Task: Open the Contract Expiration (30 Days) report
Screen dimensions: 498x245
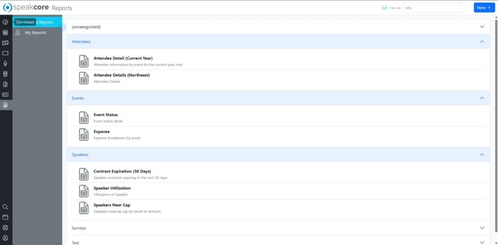Action: [x=122, y=172]
